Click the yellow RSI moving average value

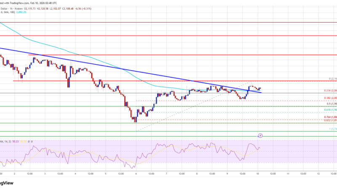pyautogui.click(x=23, y=142)
